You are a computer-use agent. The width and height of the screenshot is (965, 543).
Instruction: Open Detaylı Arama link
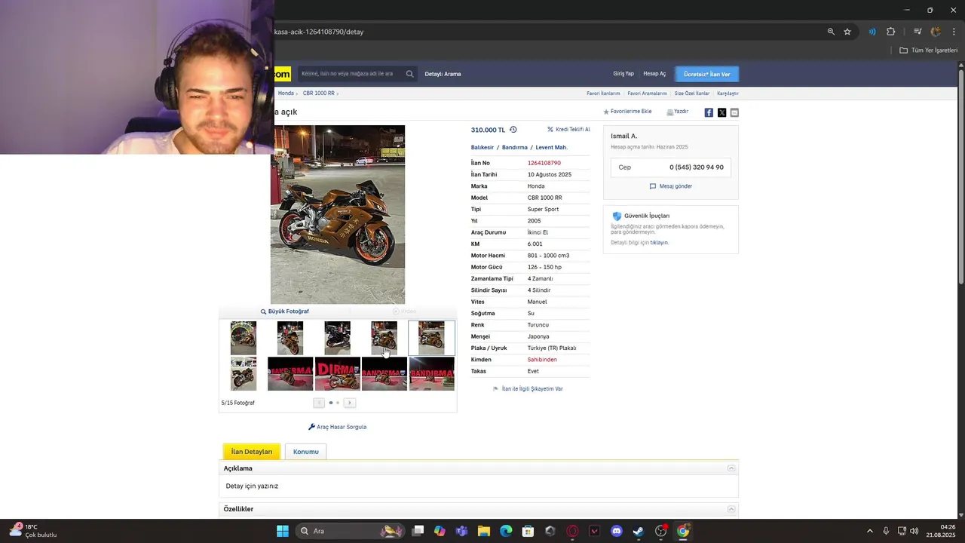coord(443,74)
